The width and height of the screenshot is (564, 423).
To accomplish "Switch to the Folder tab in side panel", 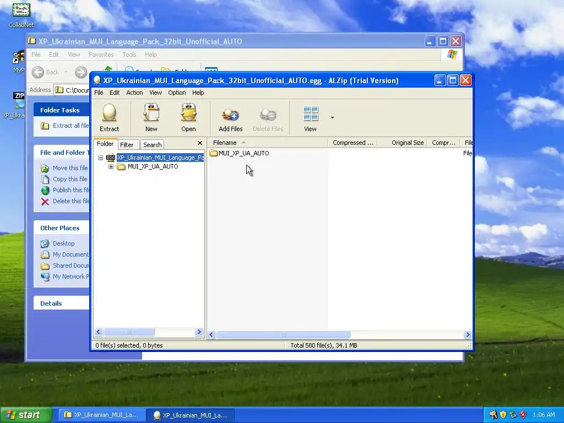I will 105,144.
